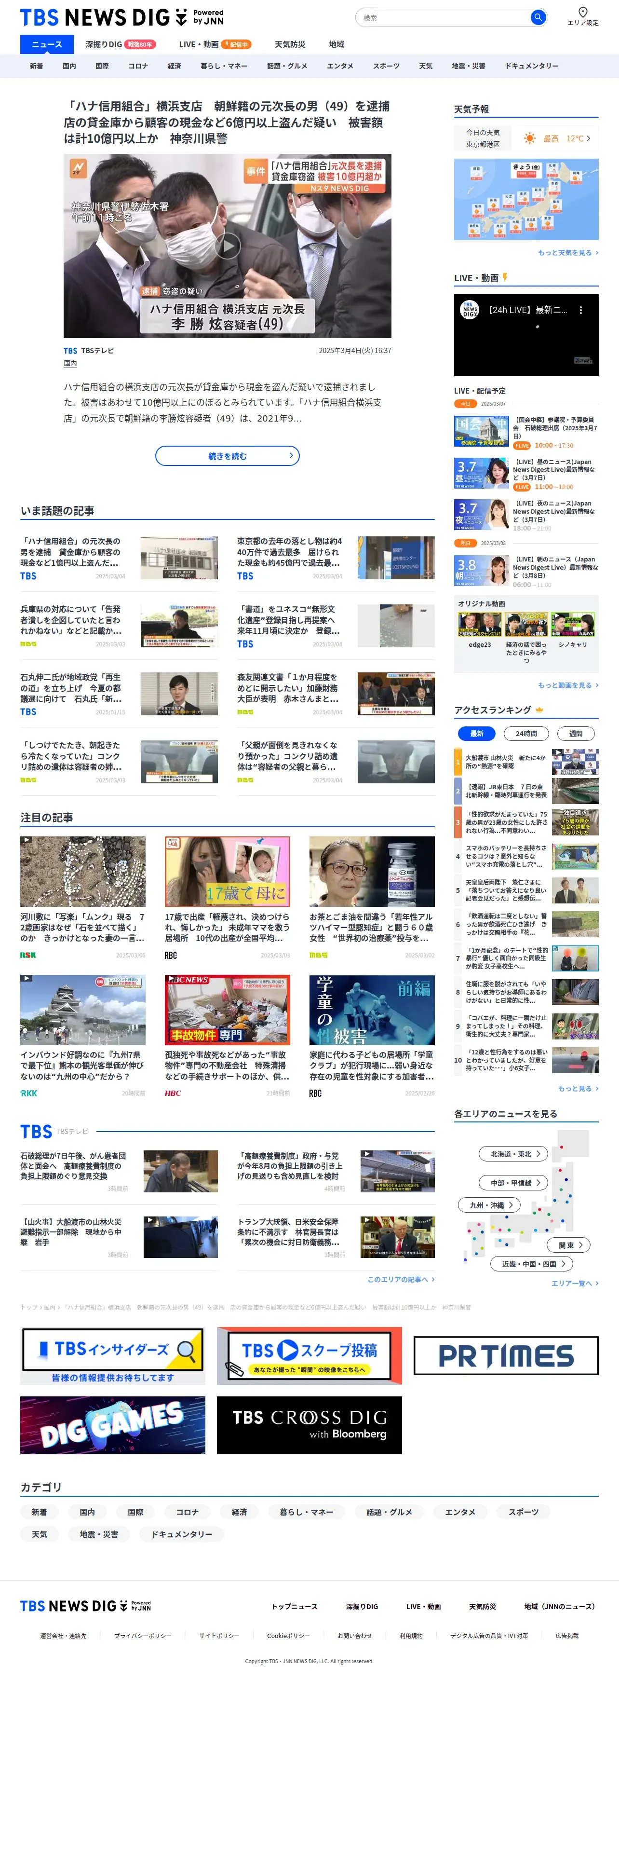The width and height of the screenshot is (619, 1858).
Task: Open the スポーツ submenu item
Action: tap(386, 66)
